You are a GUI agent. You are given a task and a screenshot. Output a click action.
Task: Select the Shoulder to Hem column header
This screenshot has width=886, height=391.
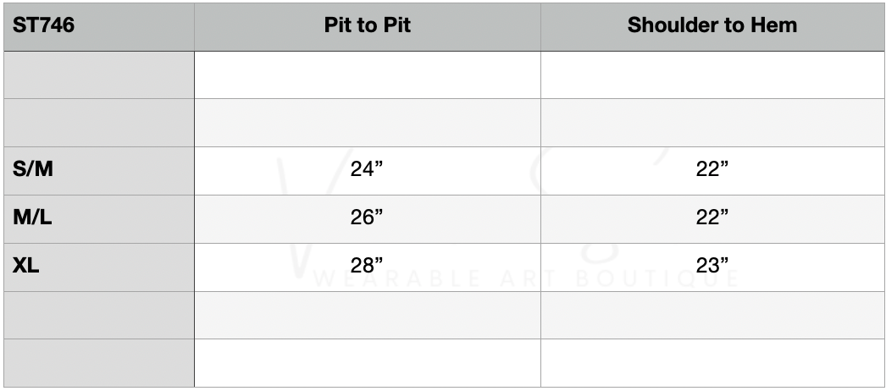[x=712, y=25]
